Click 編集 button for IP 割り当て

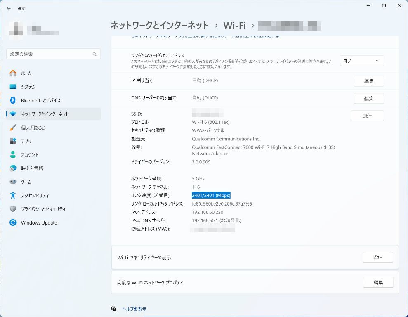coord(368,81)
